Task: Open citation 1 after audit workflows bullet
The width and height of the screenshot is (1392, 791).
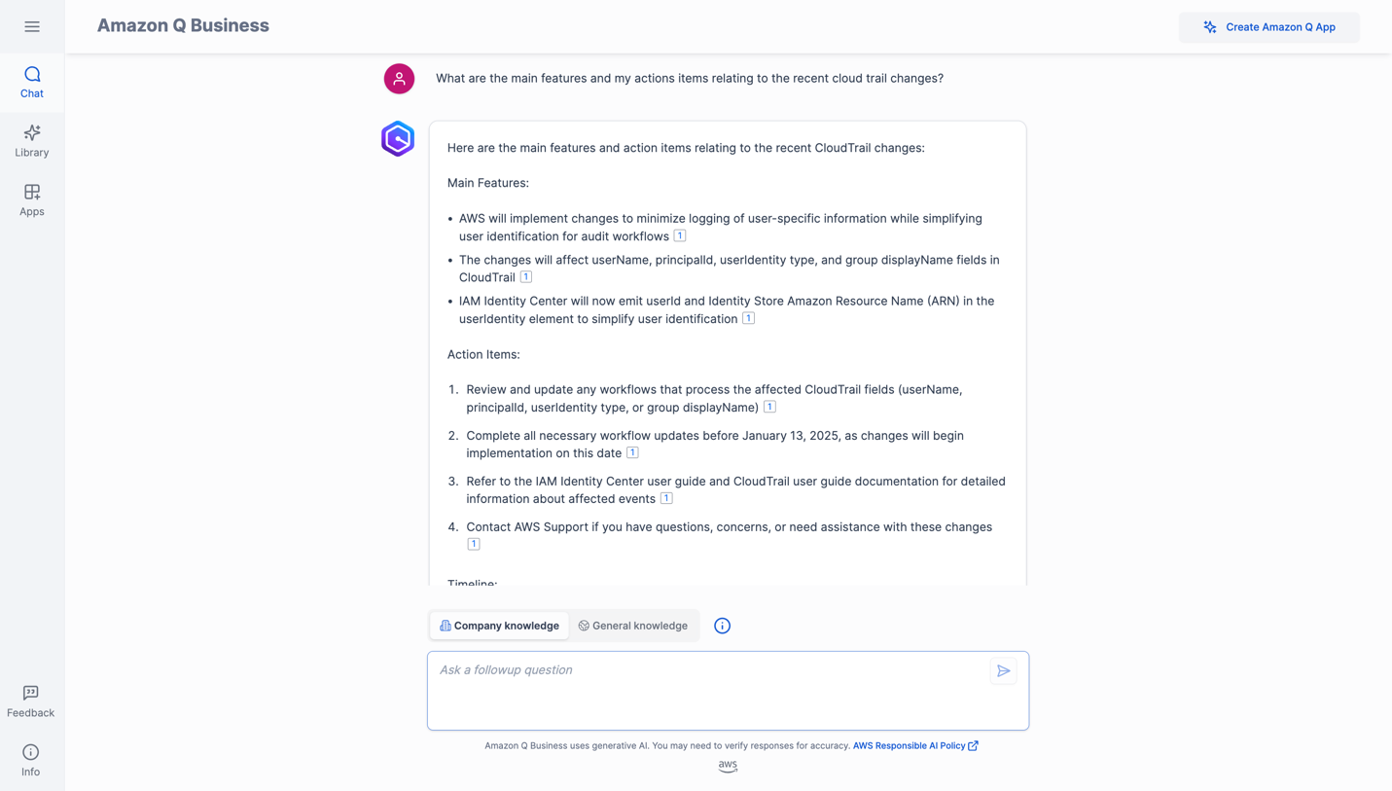Action: pyautogui.click(x=680, y=235)
